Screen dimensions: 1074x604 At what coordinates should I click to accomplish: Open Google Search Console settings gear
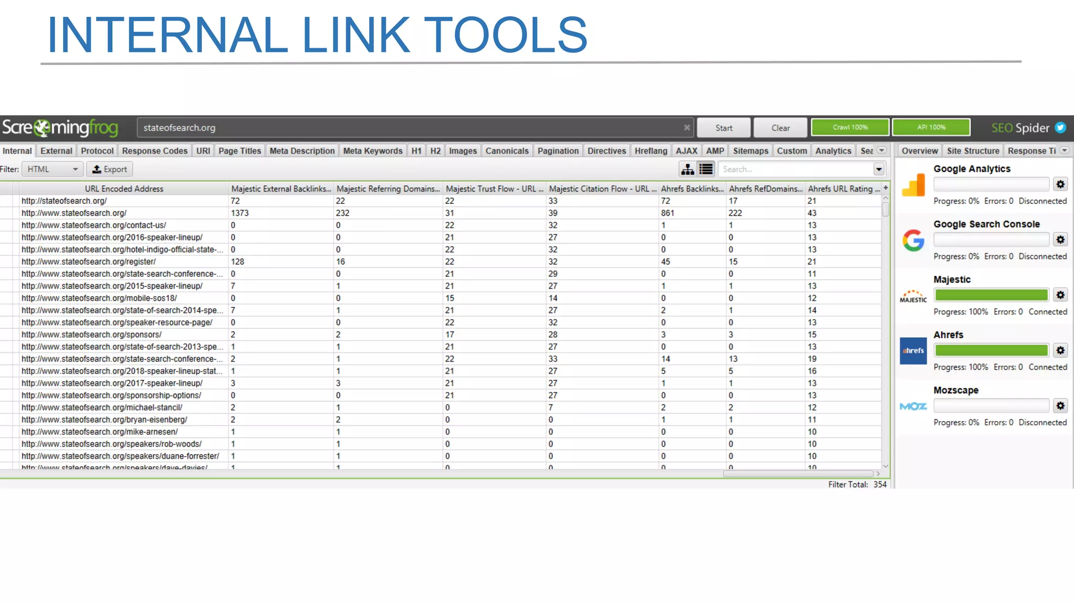point(1060,240)
